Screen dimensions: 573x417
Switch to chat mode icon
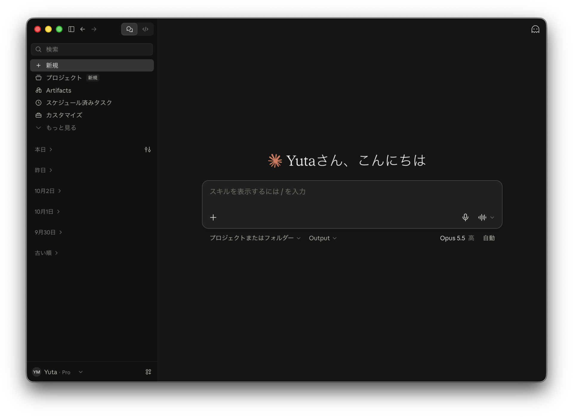coord(130,29)
